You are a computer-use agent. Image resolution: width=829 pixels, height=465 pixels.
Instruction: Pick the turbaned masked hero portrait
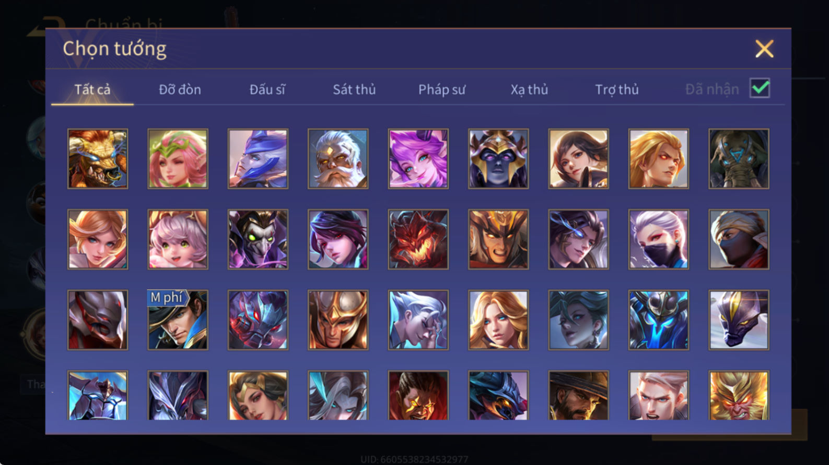click(x=739, y=240)
